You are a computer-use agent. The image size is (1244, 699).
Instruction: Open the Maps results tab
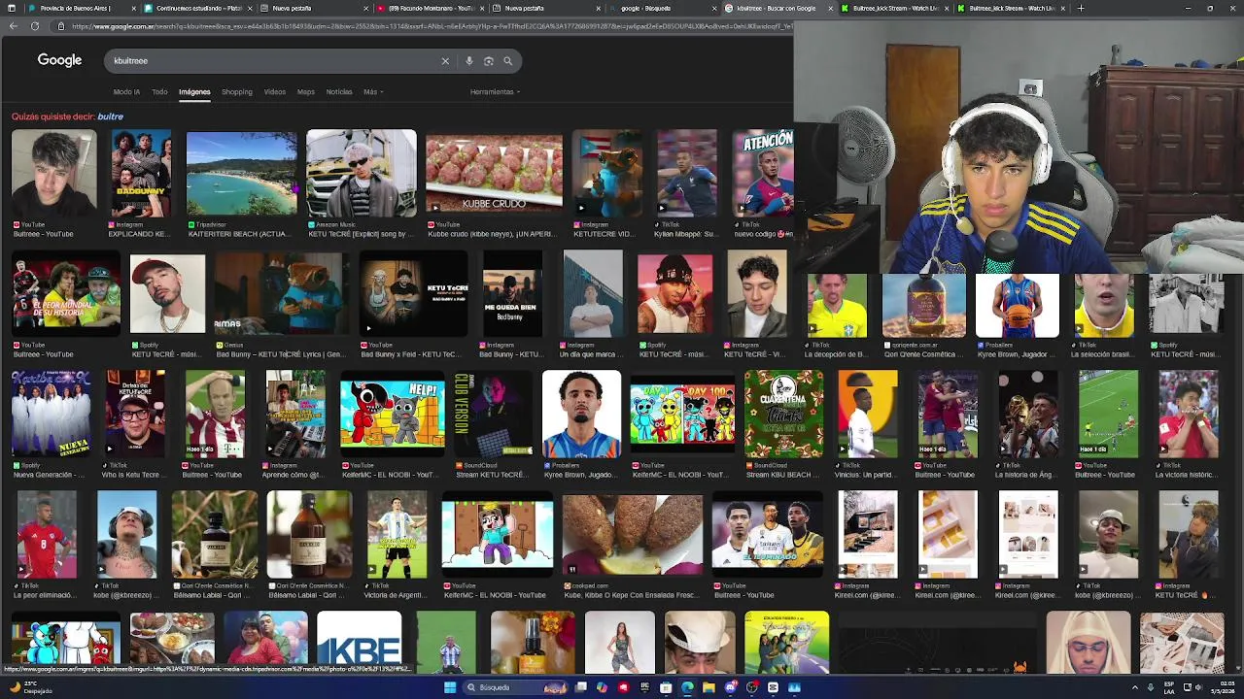[306, 92]
